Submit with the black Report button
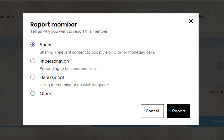Viewport: 224px width, 140px height. pos(178,111)
